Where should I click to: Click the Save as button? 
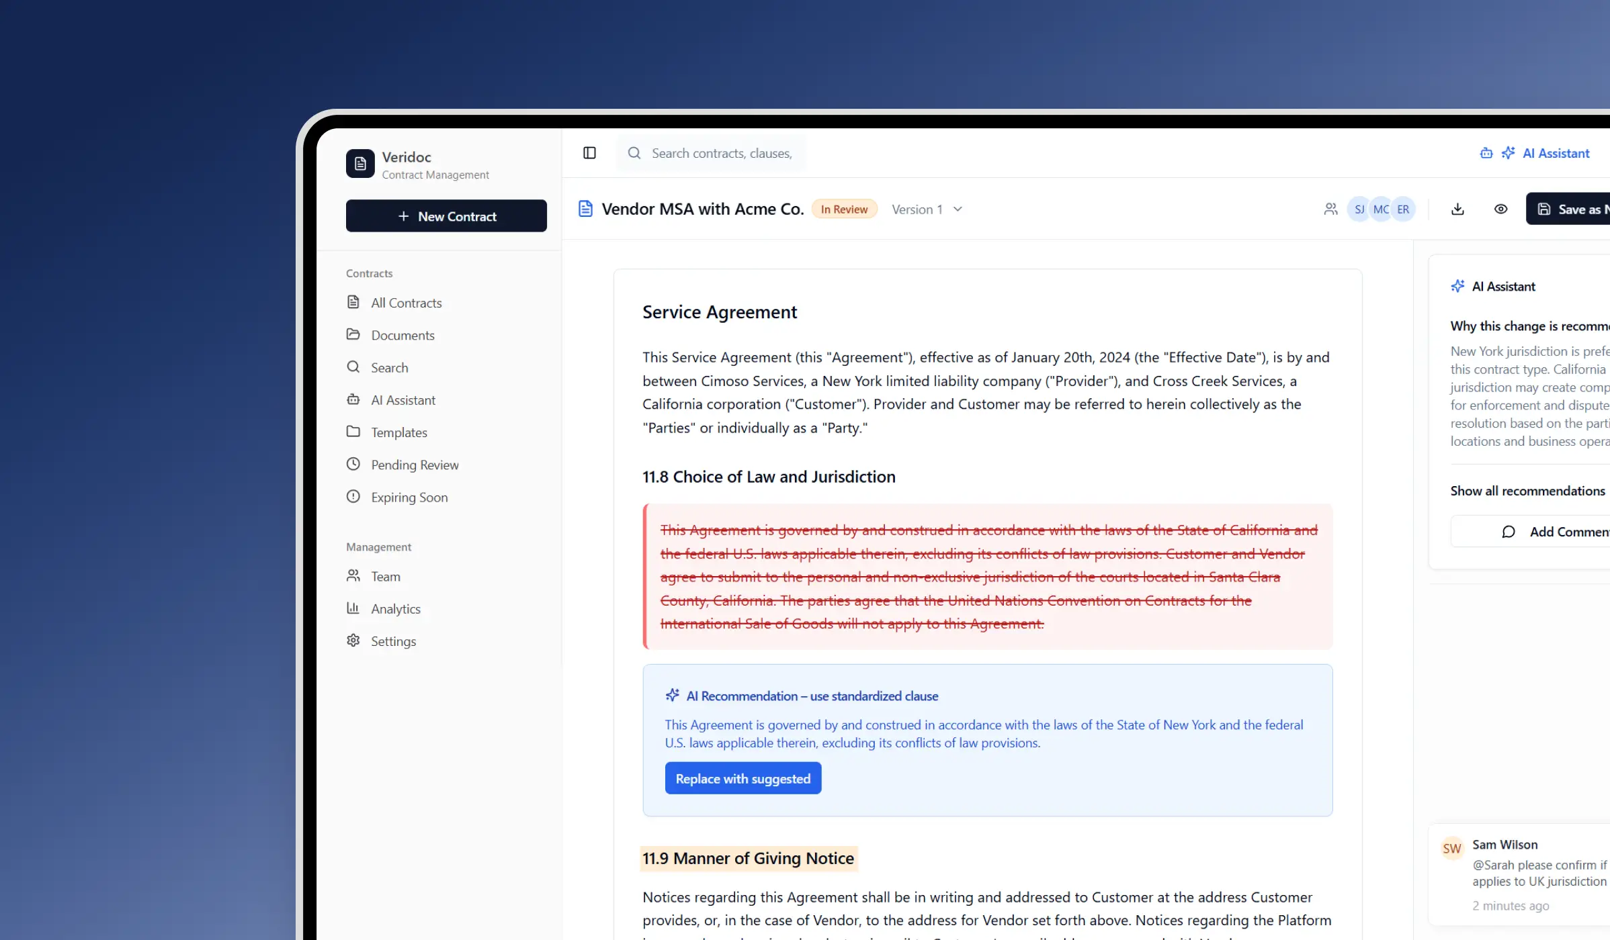(x=1568, y=209)
